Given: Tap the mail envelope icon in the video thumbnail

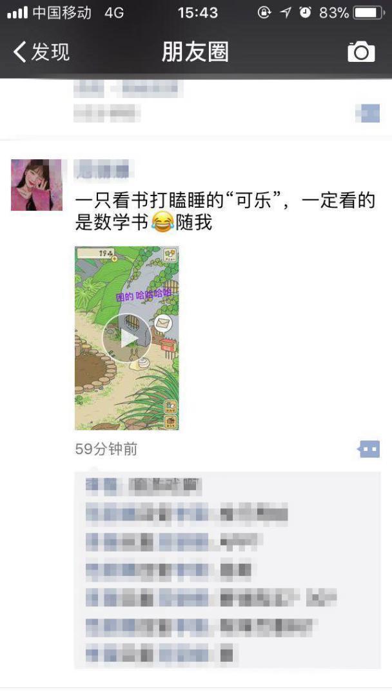Looking at the screenshot, I should click(164, 324).
